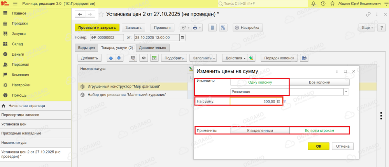Open the history clock icon

pos(323,4)
